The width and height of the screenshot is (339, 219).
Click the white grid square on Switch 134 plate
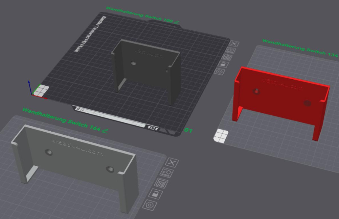[220, 135]
